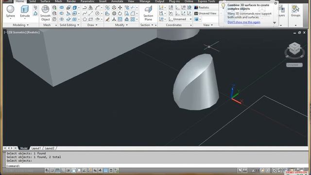Switch to the Annotate ribbon tab
The width and height of the screenshot is (311, 175).
pos(117,1)
